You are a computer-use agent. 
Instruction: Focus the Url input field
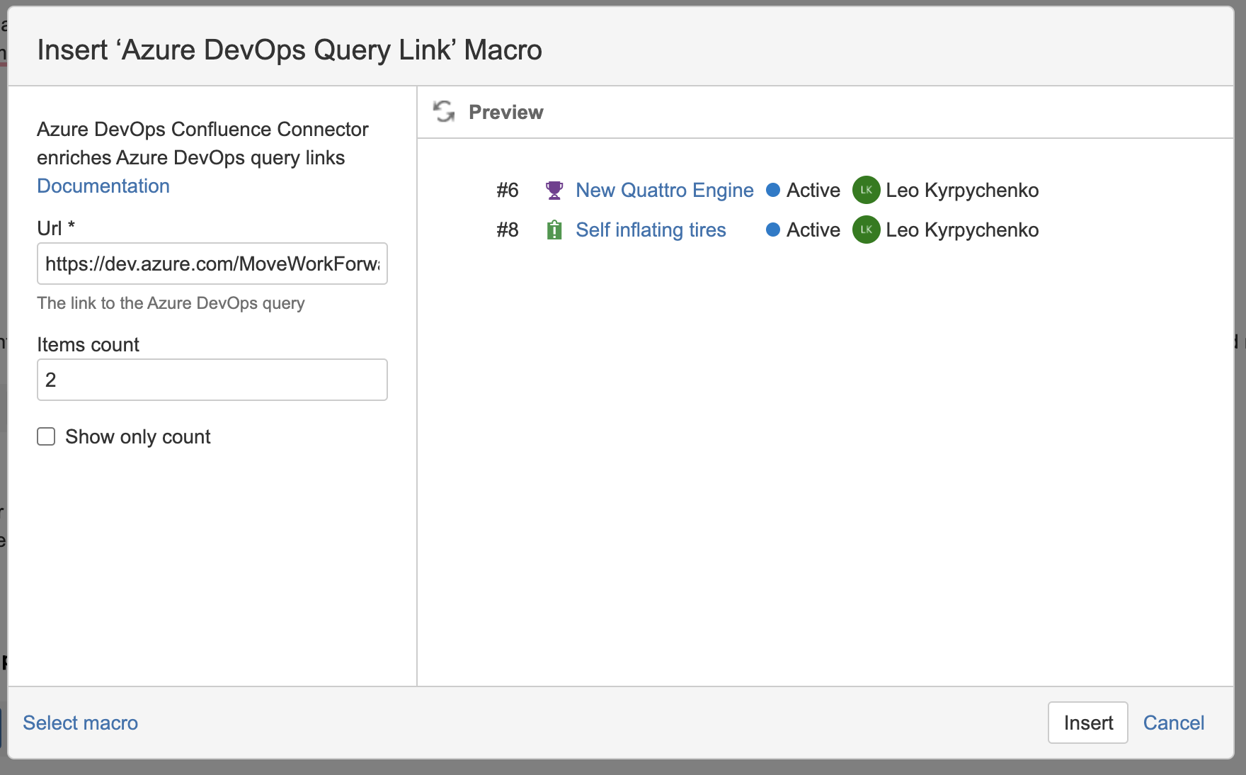point(212,264)
